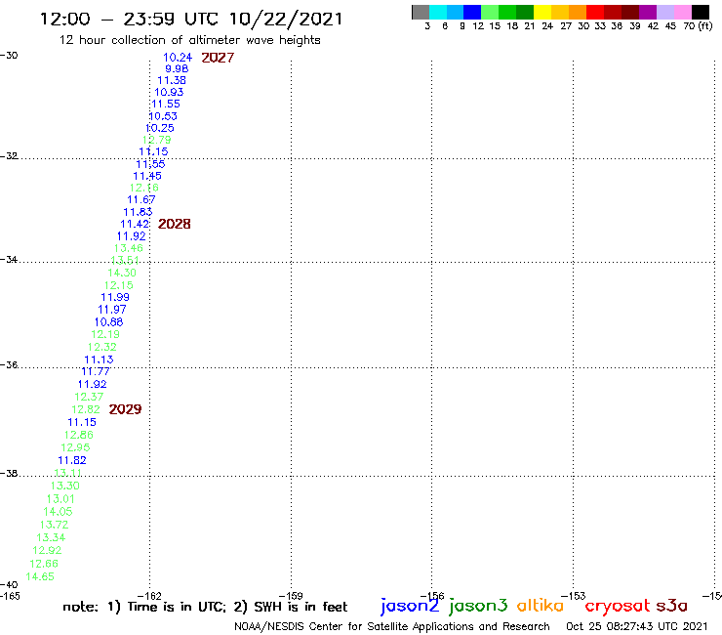The width and height of the screenshot is (722, 635).
Task: Select the -34 latitude axis label
Action: click(x=9, y=260)
